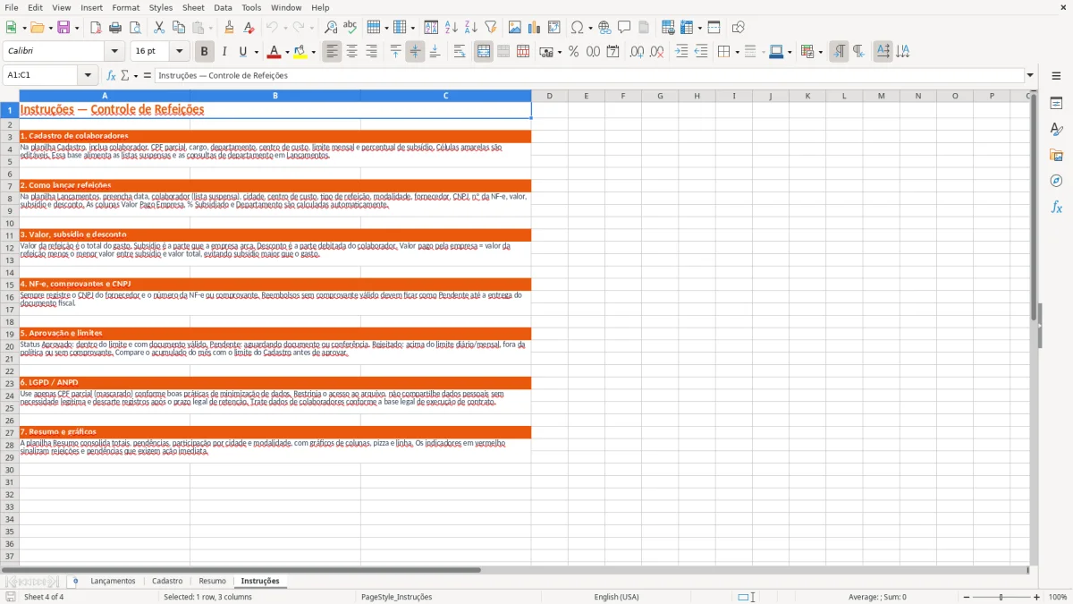Click the PageStyle_Instruções status field
This screenshot has height=604, width=1073.
(x=397, y=597)
